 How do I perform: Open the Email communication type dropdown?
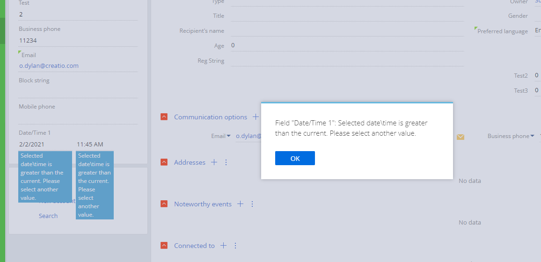[221, 136]
